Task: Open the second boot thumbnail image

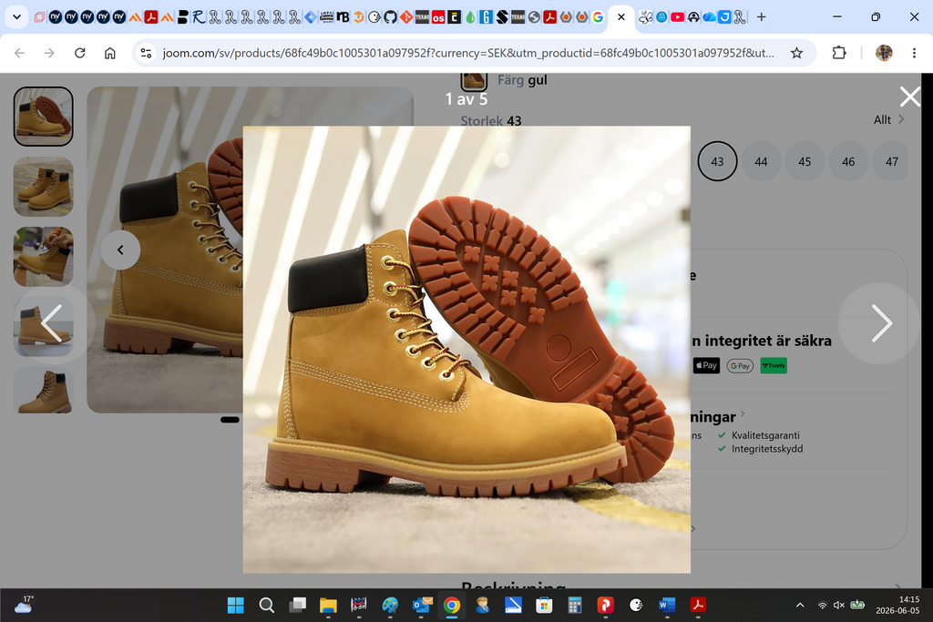Action: click(x=44, y=187)
